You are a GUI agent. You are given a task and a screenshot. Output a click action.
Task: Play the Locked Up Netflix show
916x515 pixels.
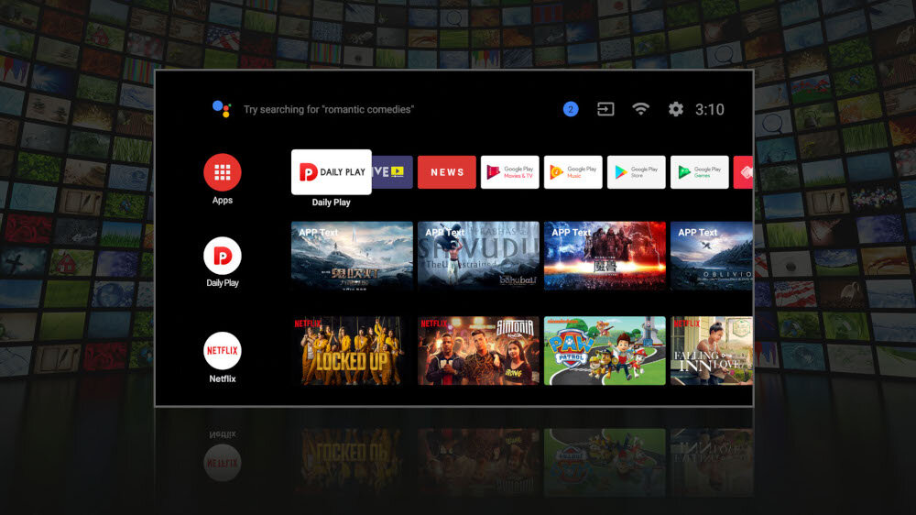353,351
